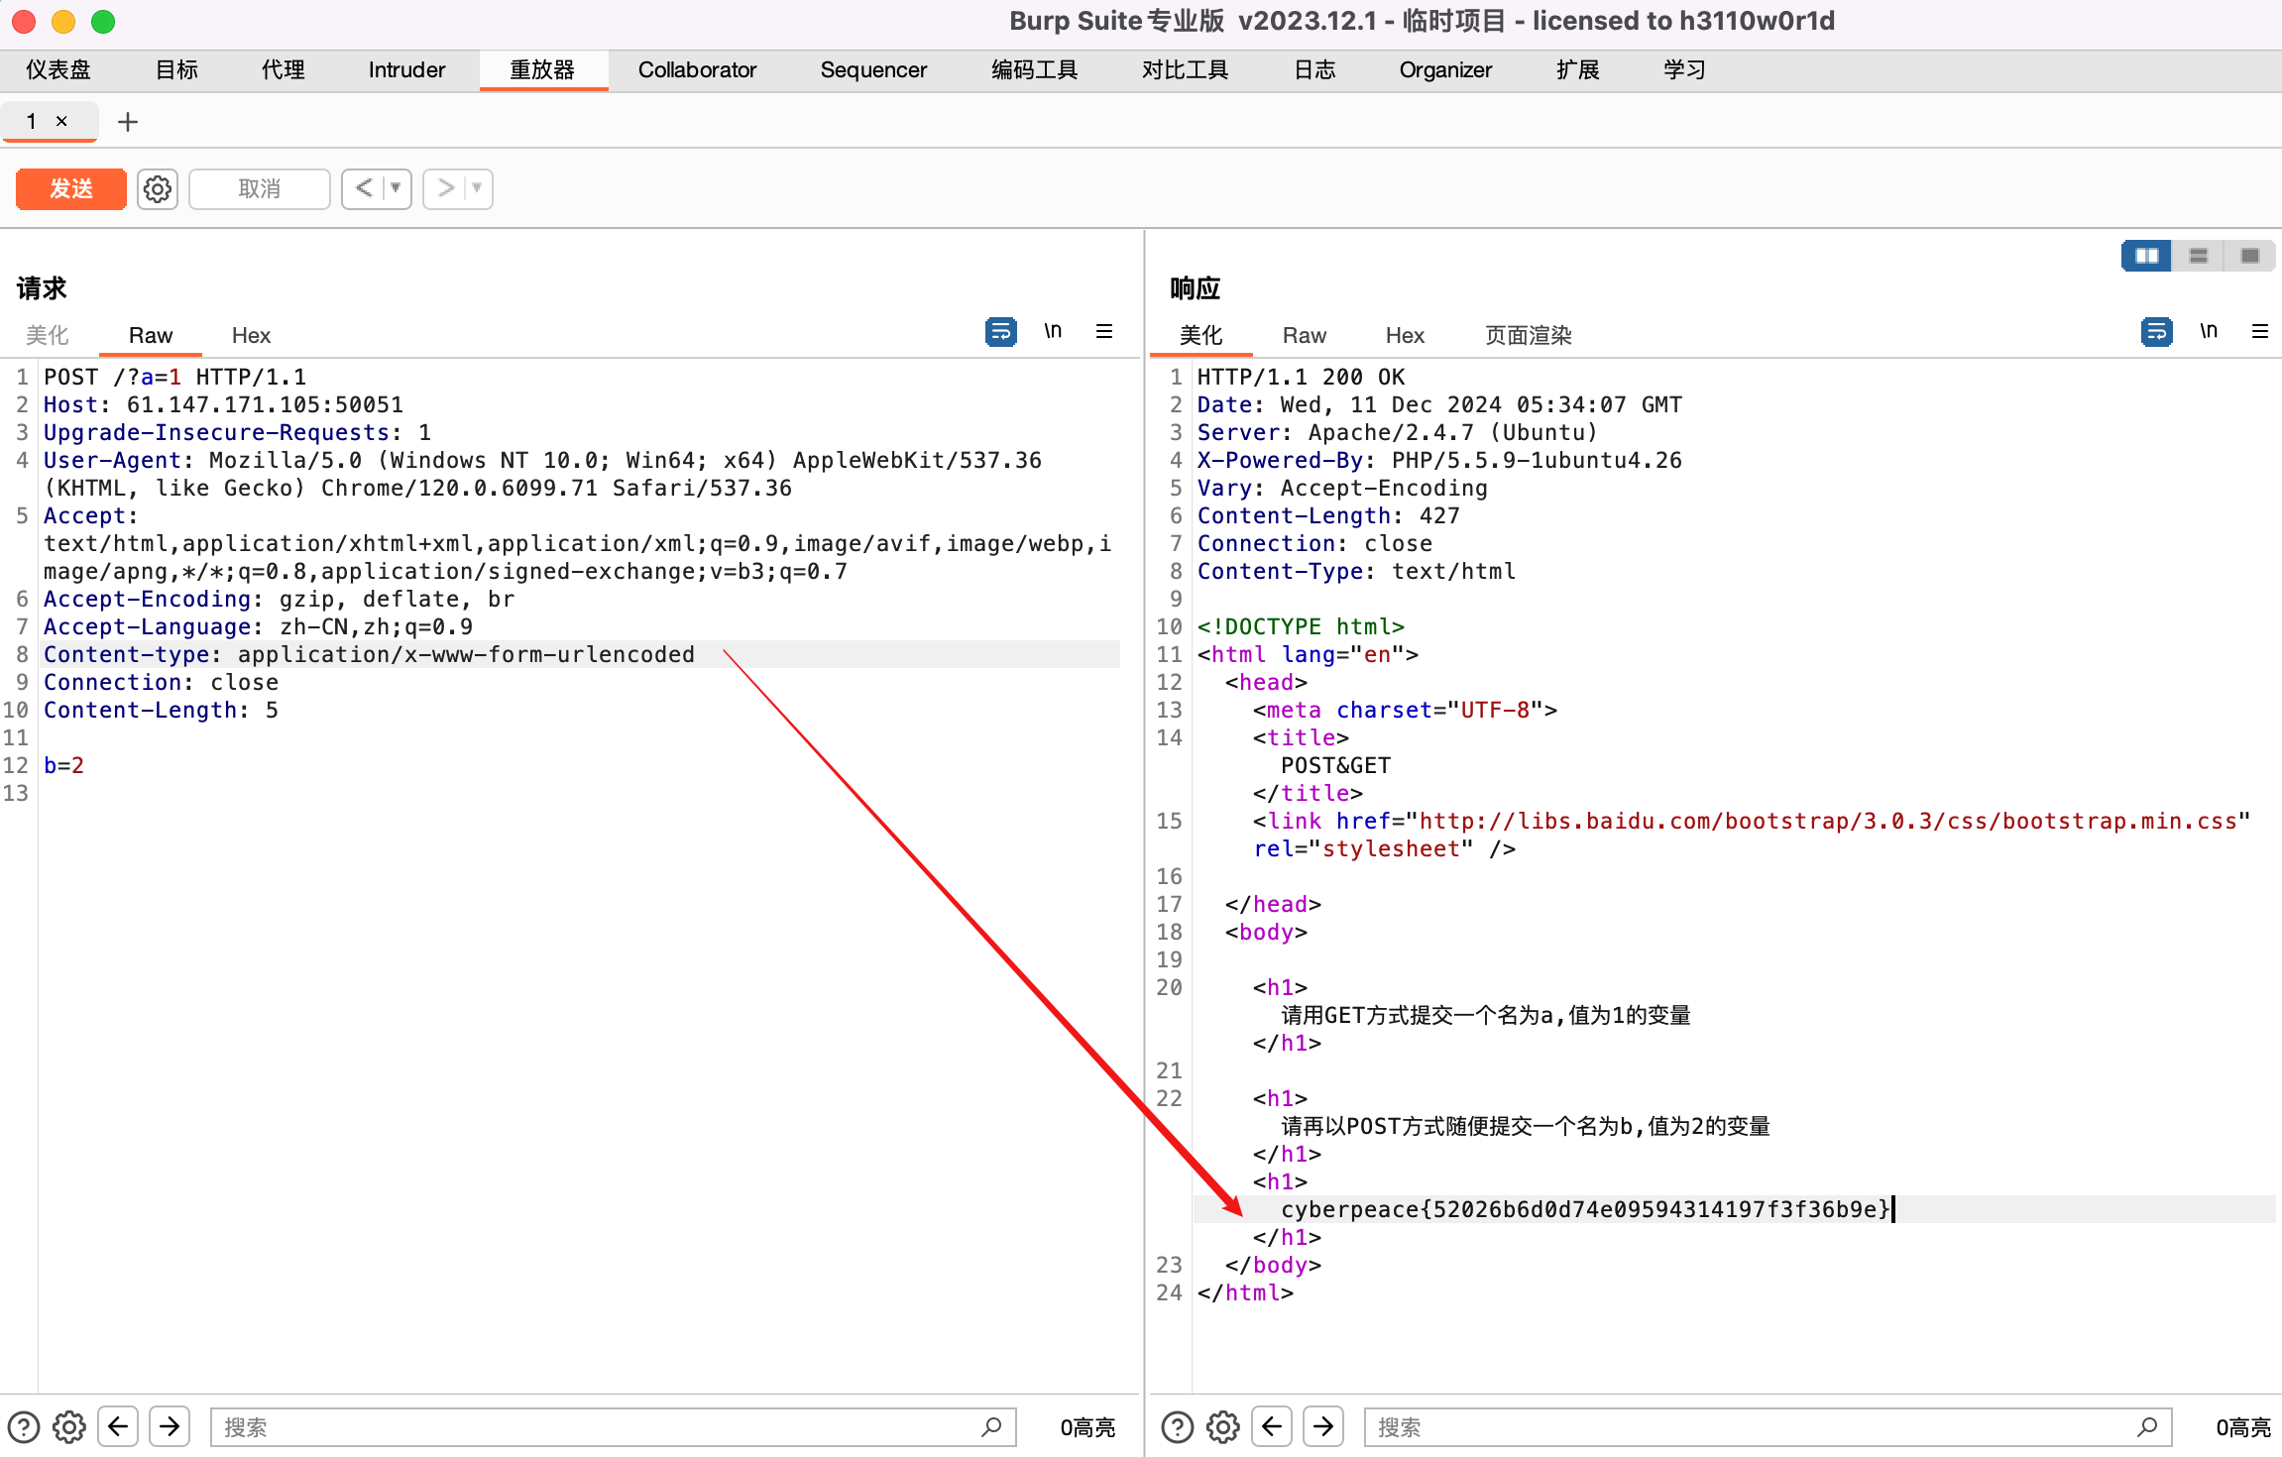Switch to the Collaborator tab
The image size is (2282, 1457).
point(697,69)
